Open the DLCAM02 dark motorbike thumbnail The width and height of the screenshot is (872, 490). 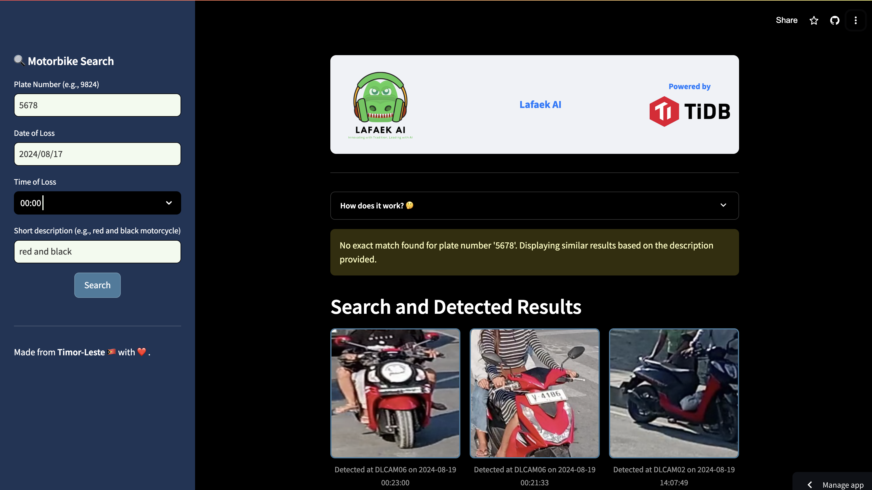point(674,393)
